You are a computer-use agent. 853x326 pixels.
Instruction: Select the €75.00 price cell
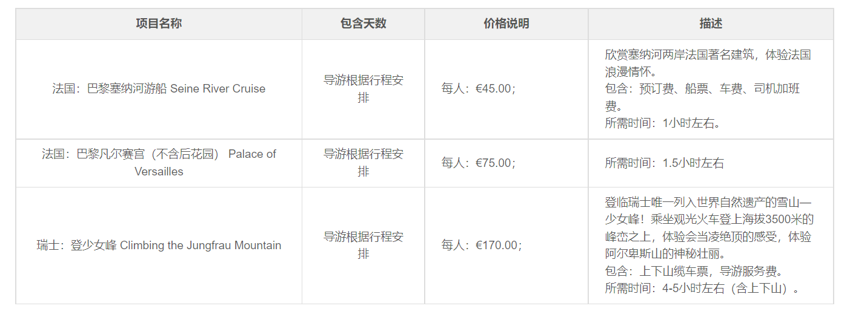pos(479,163)
